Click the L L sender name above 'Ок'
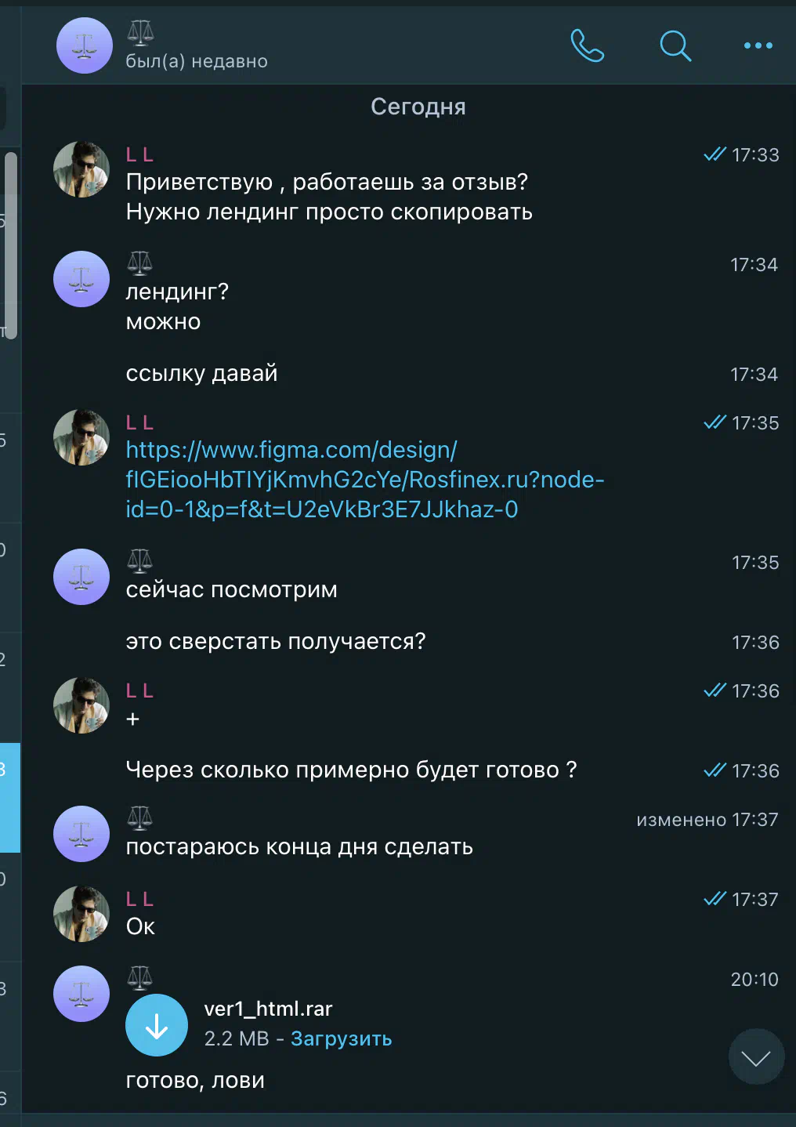 pyautogui.click(x=139, y=899)
